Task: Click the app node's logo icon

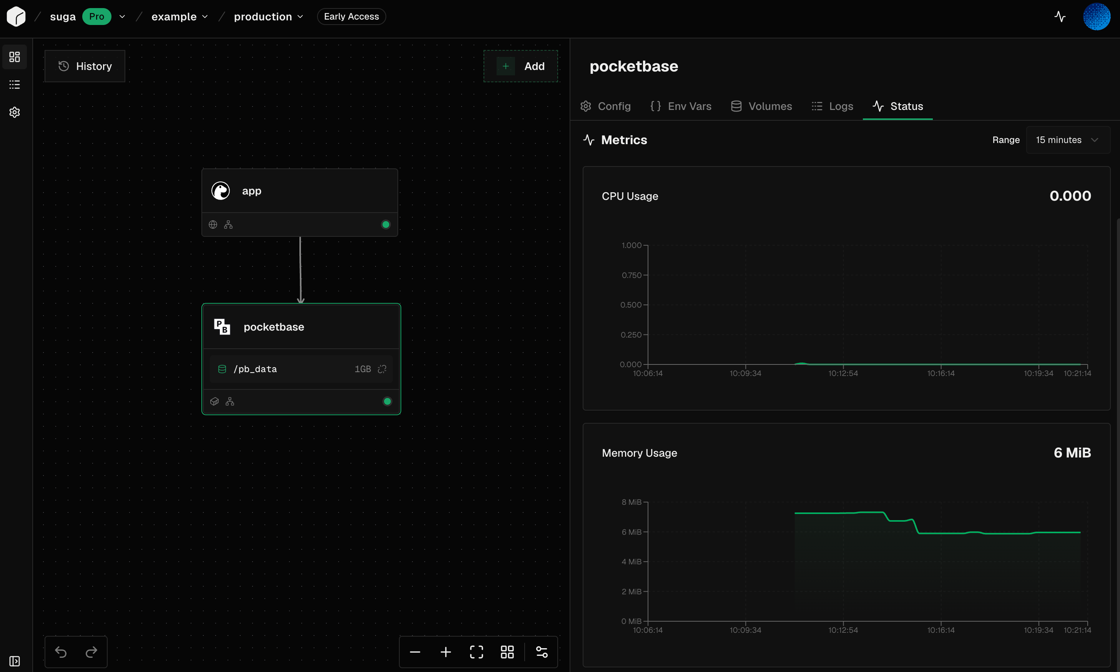Action: 221,191
